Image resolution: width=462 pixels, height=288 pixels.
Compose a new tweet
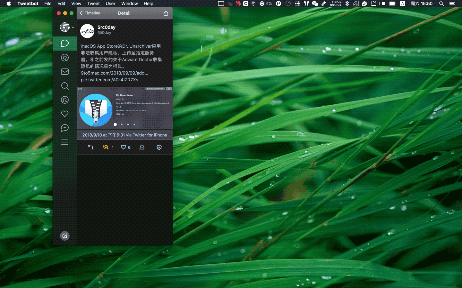coord(65,236)
